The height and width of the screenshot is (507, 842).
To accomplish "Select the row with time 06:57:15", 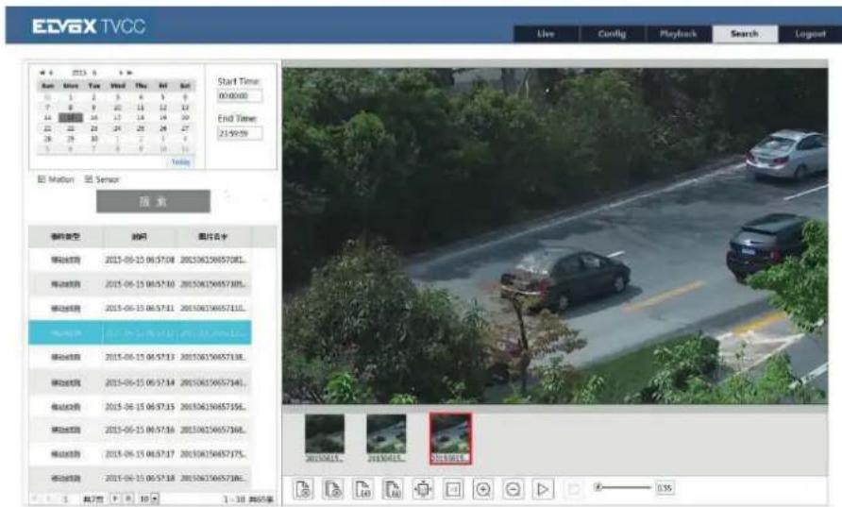I will click(x=140, y=407).
